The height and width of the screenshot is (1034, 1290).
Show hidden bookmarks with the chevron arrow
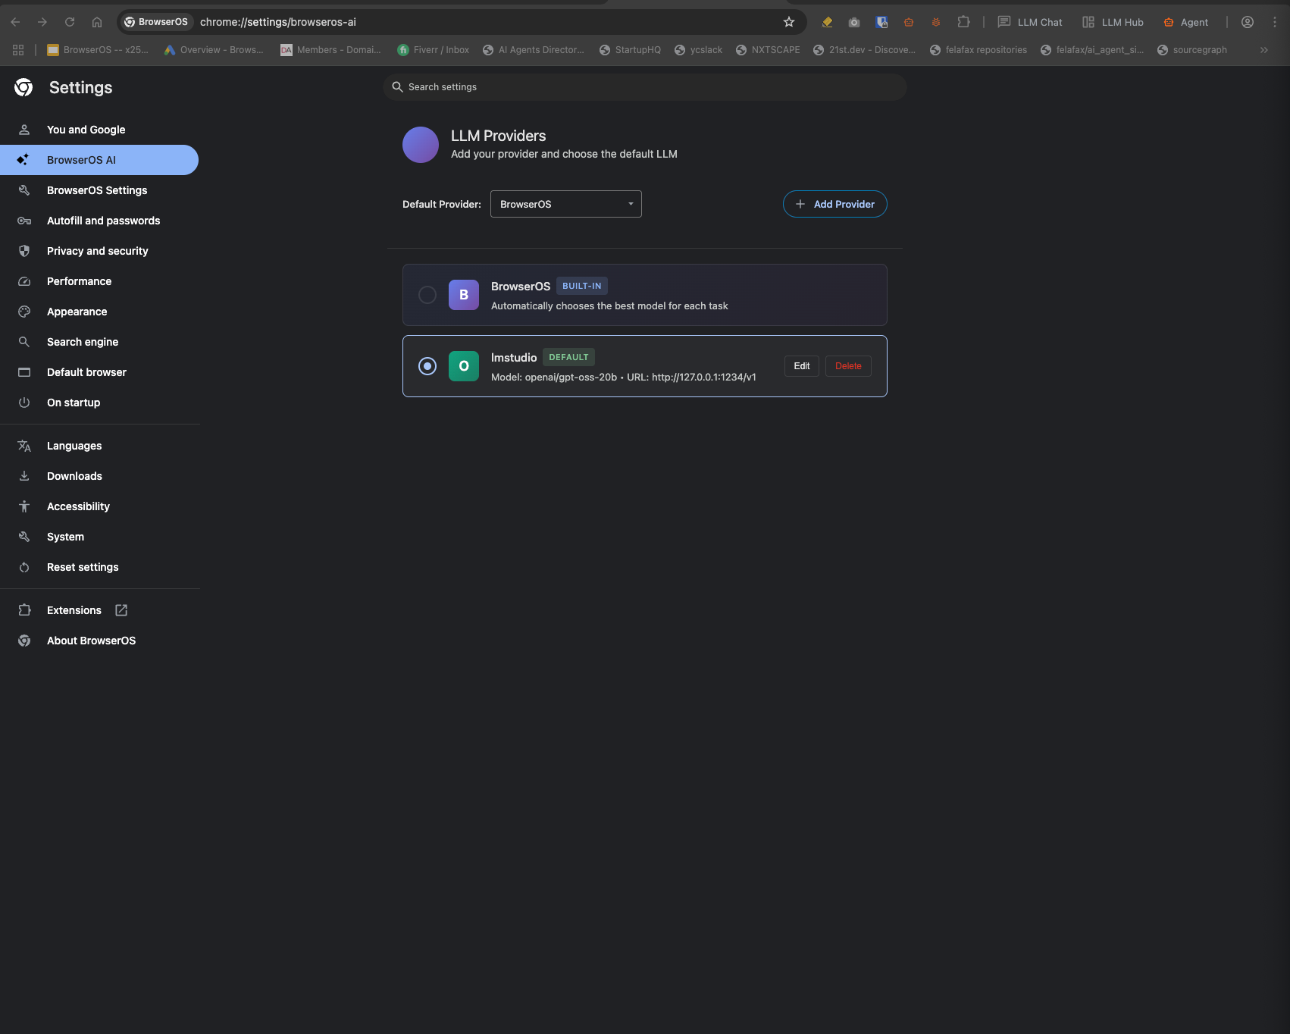(x=1263, y=49)
